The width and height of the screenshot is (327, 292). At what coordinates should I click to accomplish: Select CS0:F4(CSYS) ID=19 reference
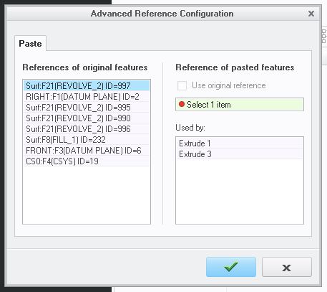pyautogui.click(x=87, y=161)
